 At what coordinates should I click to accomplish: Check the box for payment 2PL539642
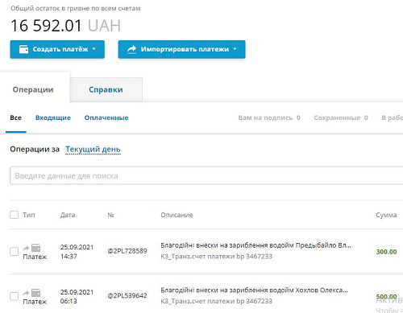pos(15,296)
